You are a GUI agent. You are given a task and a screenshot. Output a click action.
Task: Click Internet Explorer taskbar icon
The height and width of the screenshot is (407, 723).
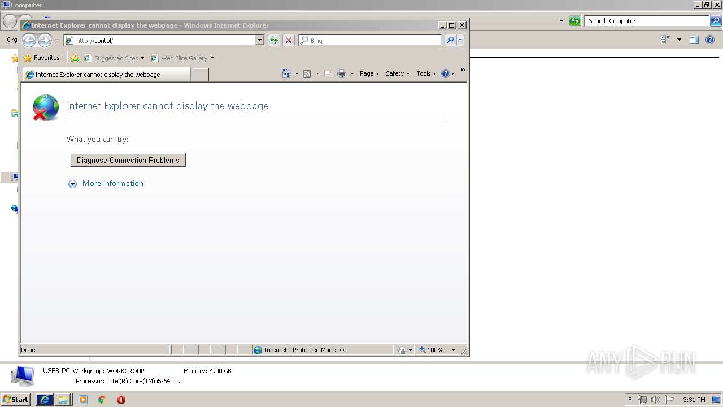[x=45, y=399]
